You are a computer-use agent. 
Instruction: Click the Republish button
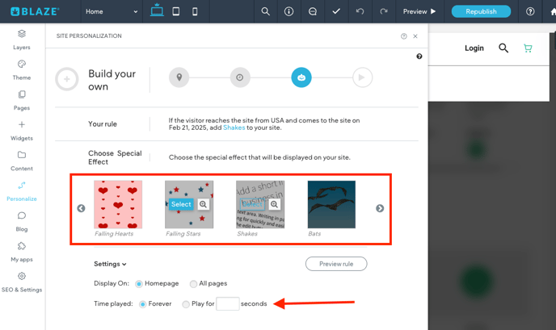click(481, 11)
